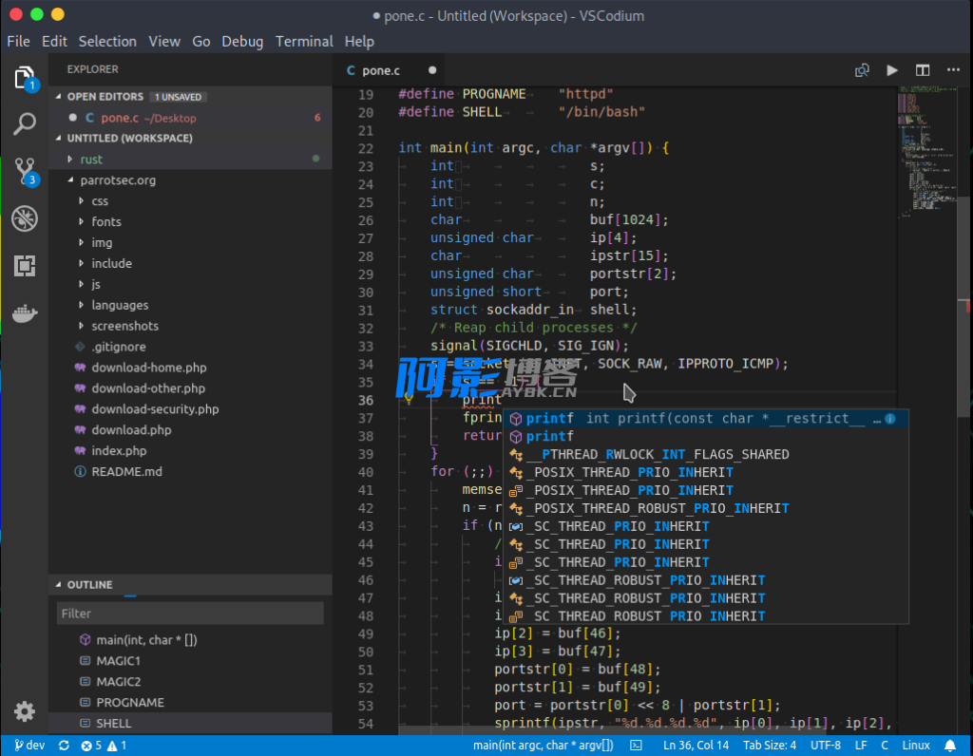This screenshot has width=973, height=756.
Task: Expand the css folder
Action: [99, 200]
